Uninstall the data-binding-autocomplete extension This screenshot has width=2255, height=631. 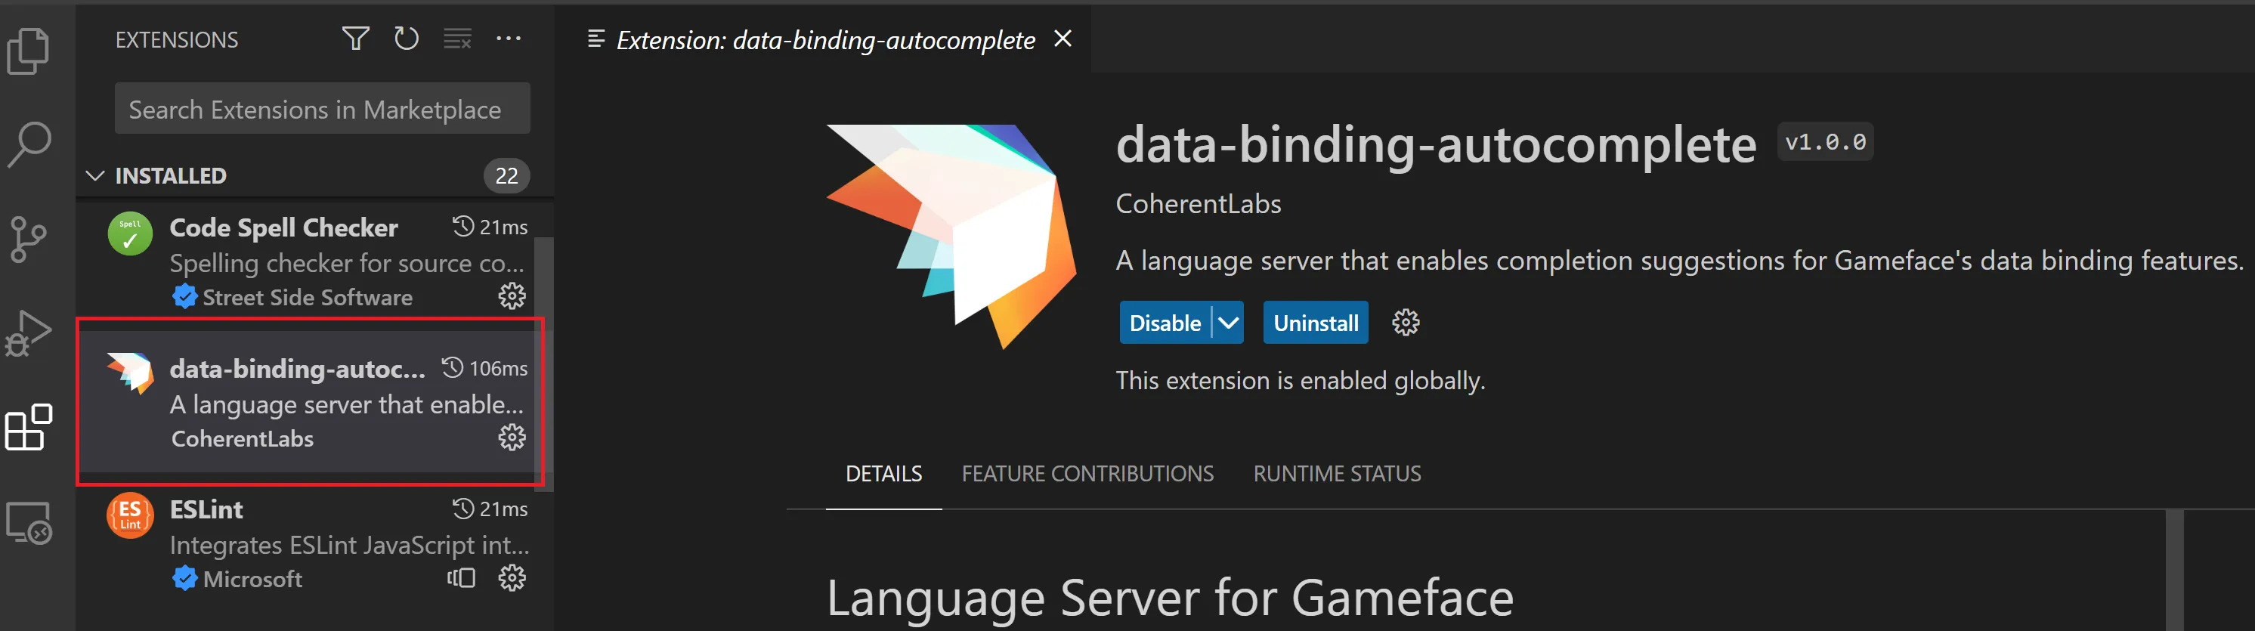pyautogui.click(x=1315, y=323)
